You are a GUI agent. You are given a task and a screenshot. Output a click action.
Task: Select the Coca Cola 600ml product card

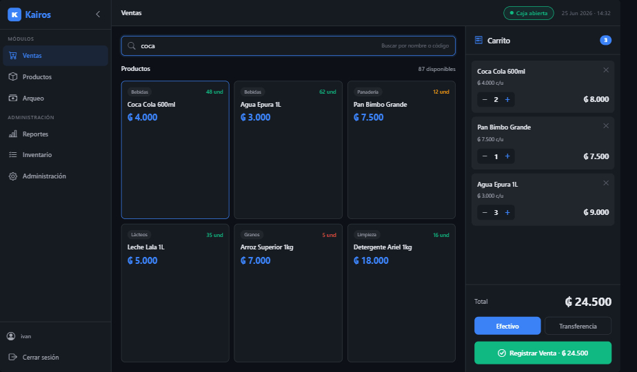click(175, 150)
